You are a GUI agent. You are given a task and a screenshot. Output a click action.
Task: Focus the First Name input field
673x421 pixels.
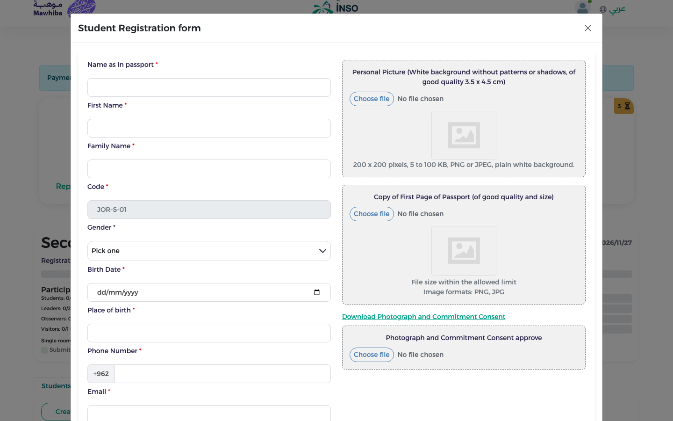tap(209, 128)
